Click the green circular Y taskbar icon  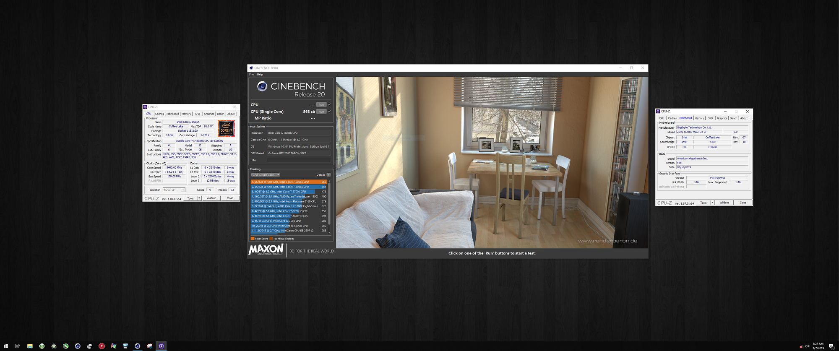tap(42, 346)
